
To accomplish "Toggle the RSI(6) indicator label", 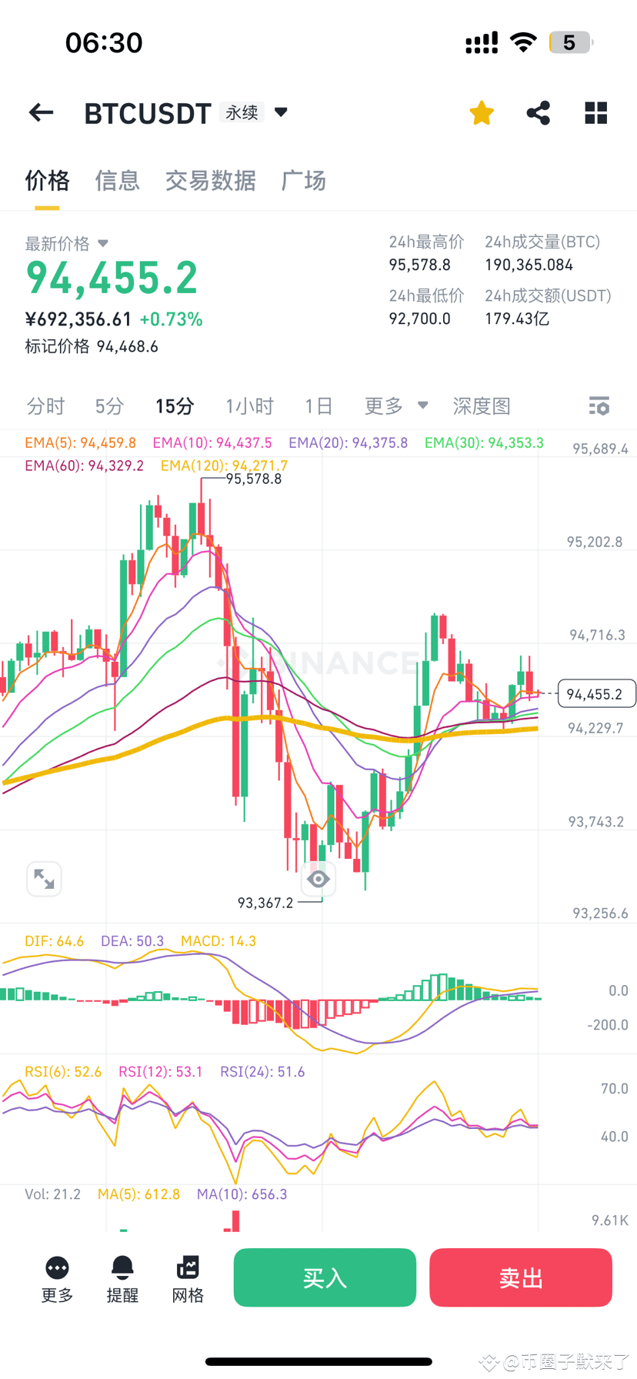I will click(63, 1070).
